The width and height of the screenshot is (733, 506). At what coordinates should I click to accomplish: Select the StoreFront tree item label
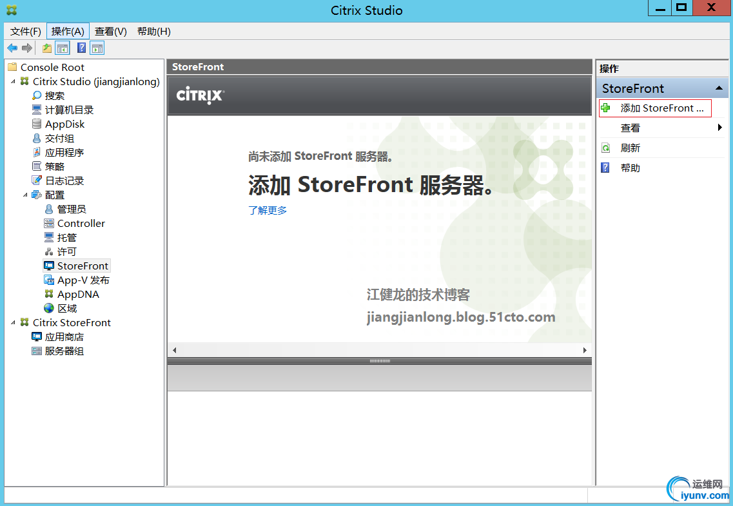point(83,266)
